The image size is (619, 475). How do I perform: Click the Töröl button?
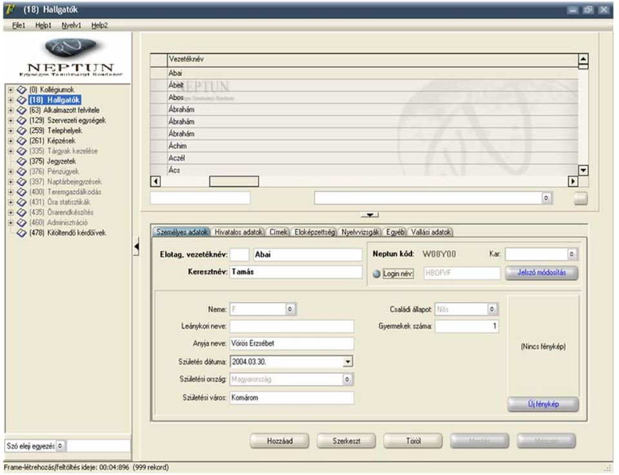413,441
